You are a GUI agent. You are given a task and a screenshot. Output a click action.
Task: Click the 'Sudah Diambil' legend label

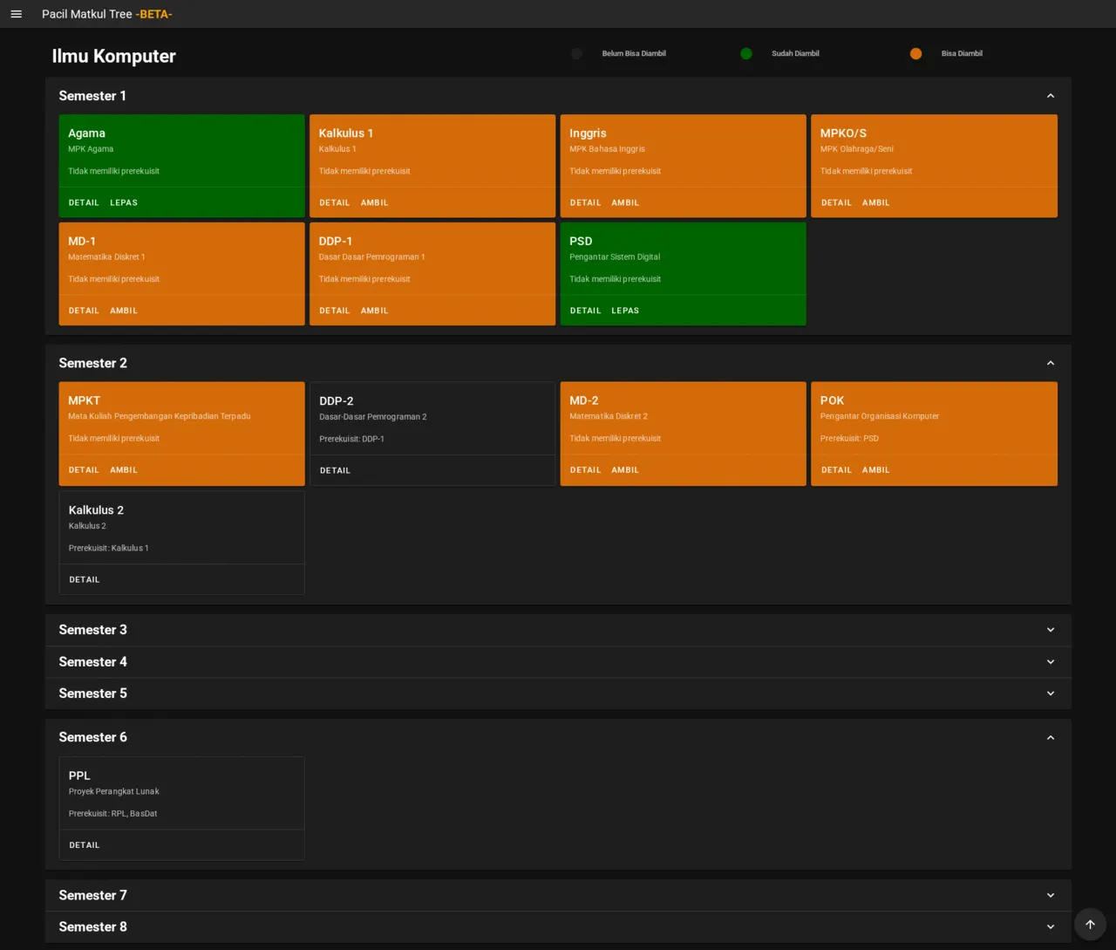click(x=795, y=54)
